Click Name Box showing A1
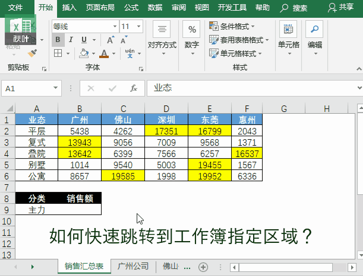The width and height of the screenshot is (363, 276). tap(27, 88)
